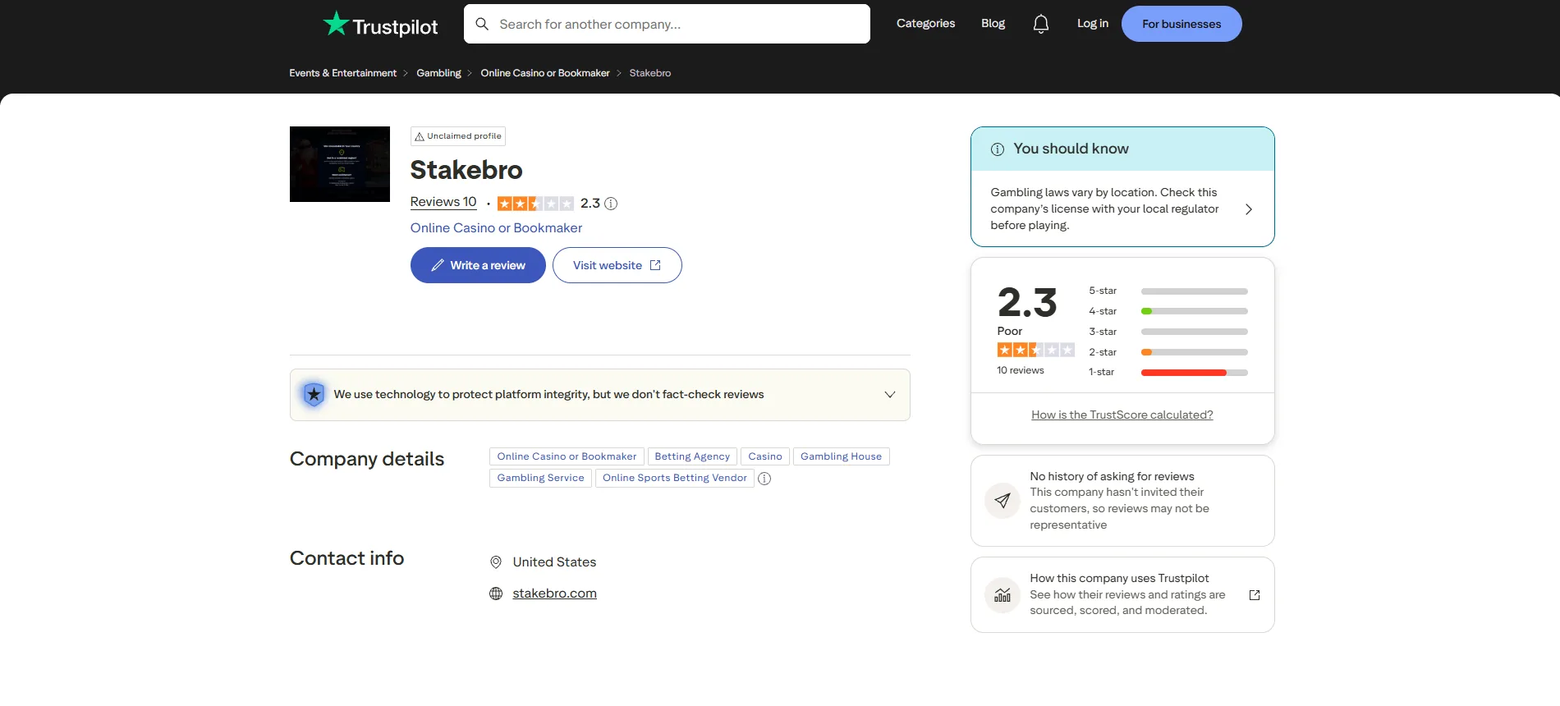This screenshot has height=706, width=1560.
Task: Click the location pin icon
Action: [x=496, y=562]
